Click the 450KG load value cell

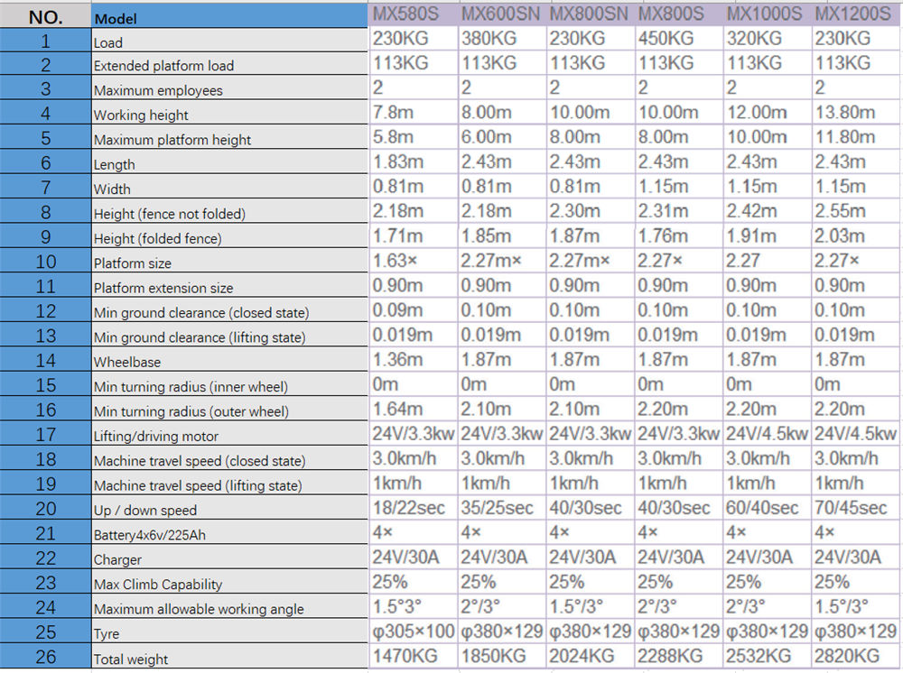(x=677, y=39)
